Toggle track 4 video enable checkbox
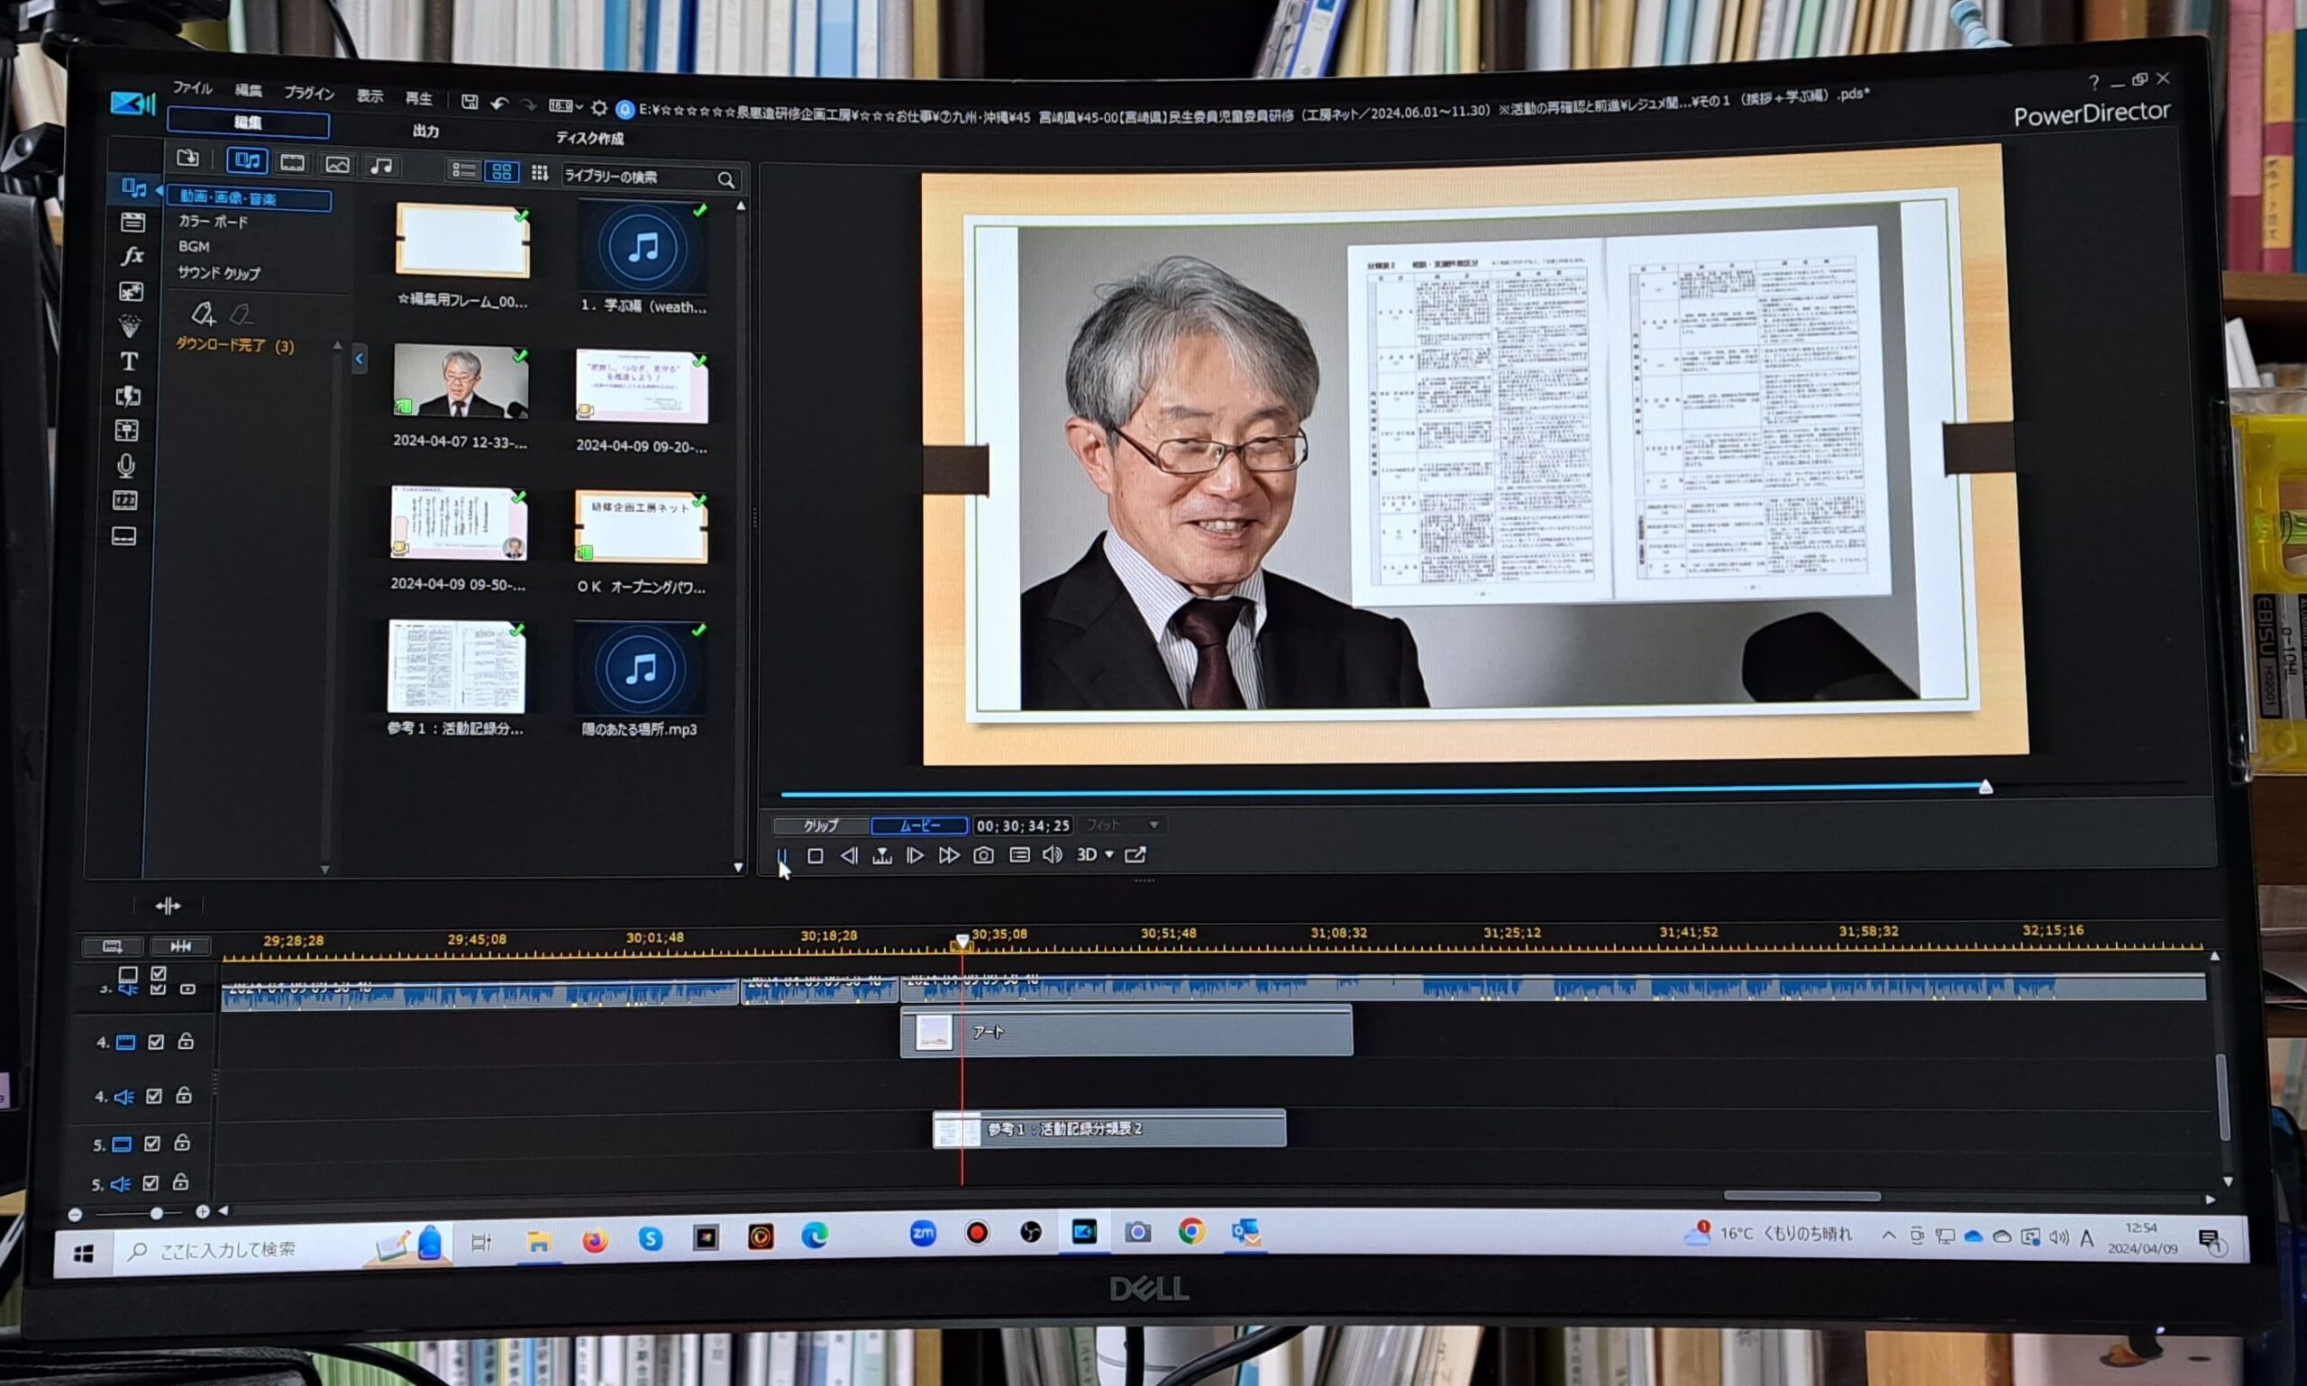 (x=156, y=1042)
